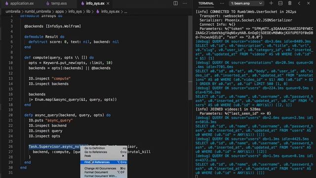Click the editor vertical scrollbar thumb
The height and width of the screenshot is (178, 316).
coord(190,57)
